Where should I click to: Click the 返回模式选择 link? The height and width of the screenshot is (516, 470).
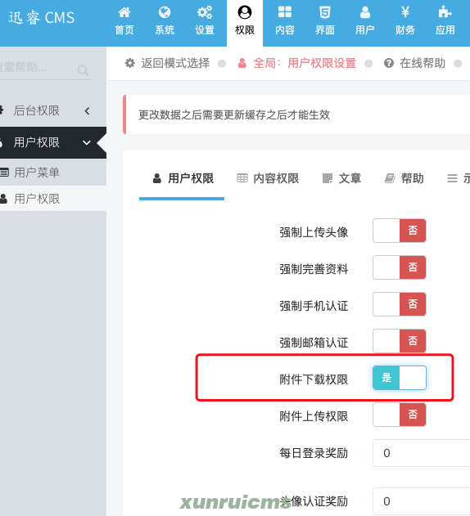(175, 63)
